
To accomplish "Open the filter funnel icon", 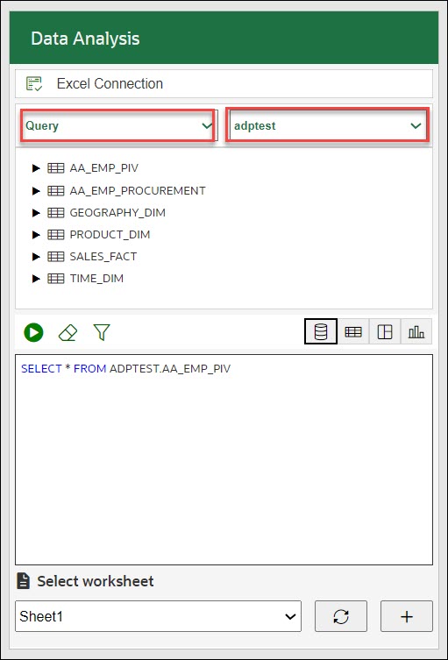I will point(102,332).
